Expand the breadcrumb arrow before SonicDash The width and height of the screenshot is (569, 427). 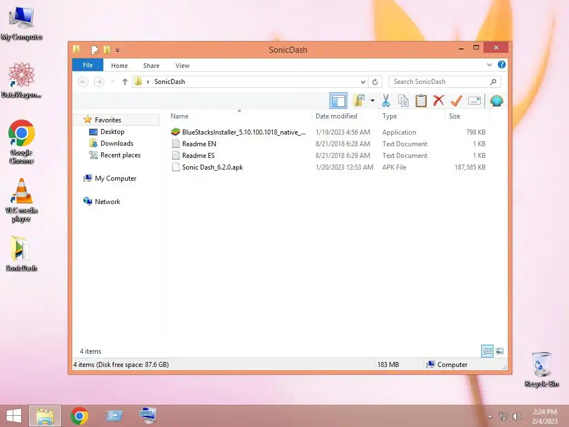[148, 82]
